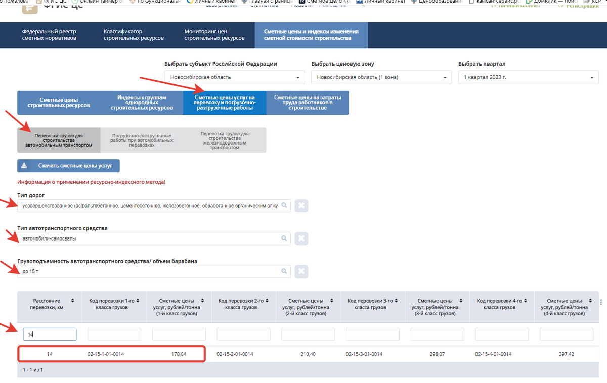Select price cell 397,42
This screenshot has width=607, height=383.
[567, 354]
